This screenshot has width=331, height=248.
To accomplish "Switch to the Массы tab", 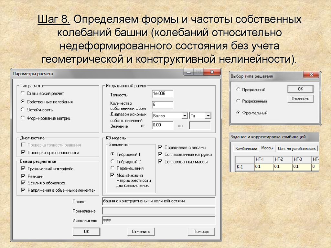I will [267, 148].
